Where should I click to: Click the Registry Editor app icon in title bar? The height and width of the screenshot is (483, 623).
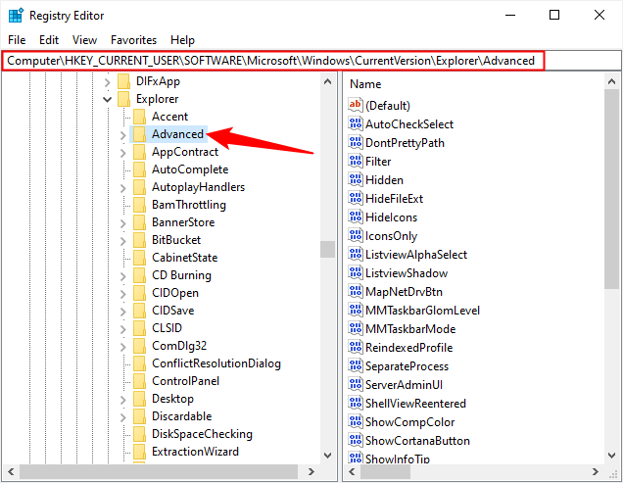coord(16,16)
